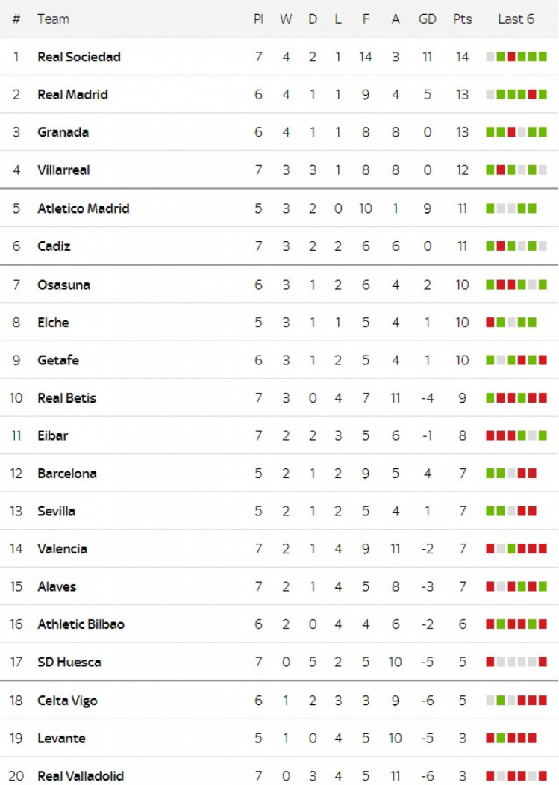The height and width of the screenshot is (785, 559).
Task: Click the Pts column header
Action: pos(463,19)
